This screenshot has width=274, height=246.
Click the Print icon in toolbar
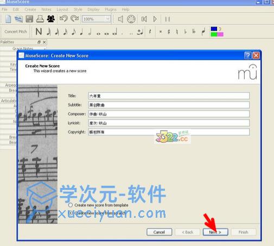point(40,19)
